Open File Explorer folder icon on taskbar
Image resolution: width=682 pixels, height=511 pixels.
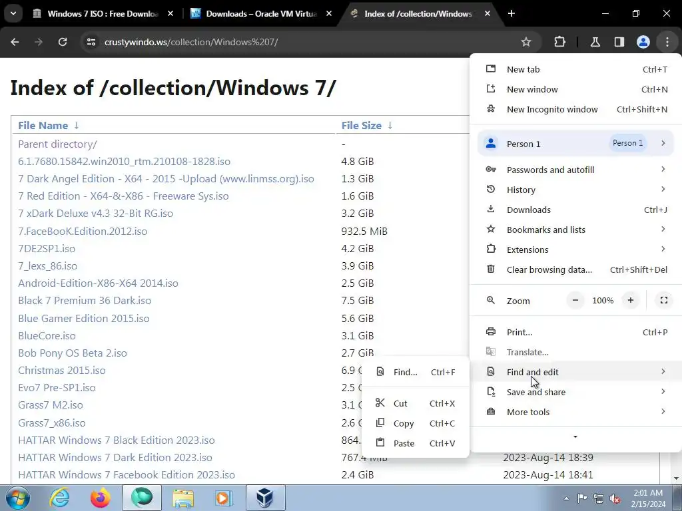pyautogui.click(x=183, y=498)
